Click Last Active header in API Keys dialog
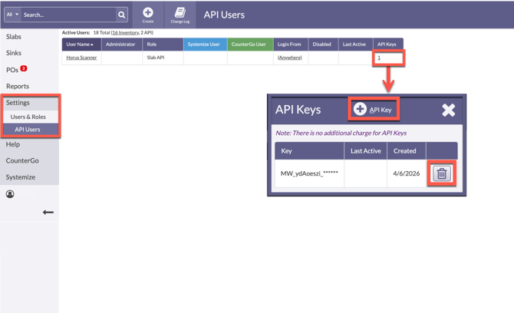The image size is (514, 313). [x=365, y=151]
